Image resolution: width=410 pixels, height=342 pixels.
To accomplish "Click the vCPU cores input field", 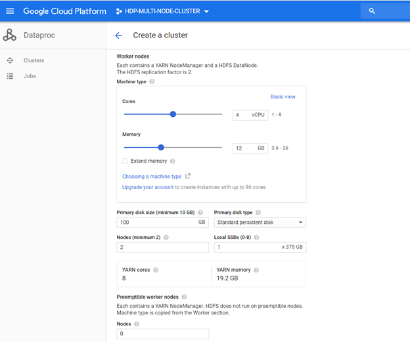I will pos(250,115).
